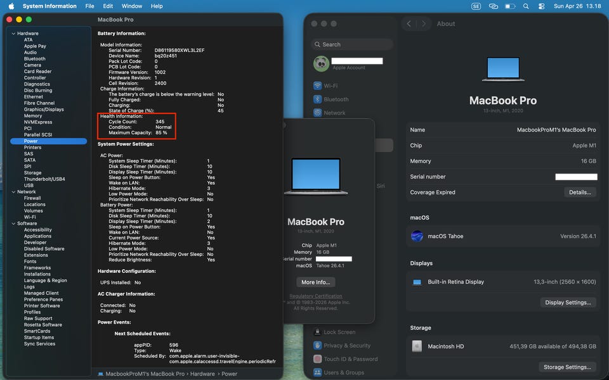Image resolution: width=609 pixels, height=380 pixels.
Task: Click Hardware in the bottom path bar
Action: (x=202, y=374)
